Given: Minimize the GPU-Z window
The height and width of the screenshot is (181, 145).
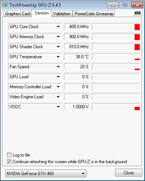Looking at the screenshot, I should pos(113,5).
